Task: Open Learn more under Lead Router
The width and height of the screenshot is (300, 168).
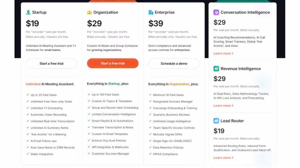Action: 223,158
